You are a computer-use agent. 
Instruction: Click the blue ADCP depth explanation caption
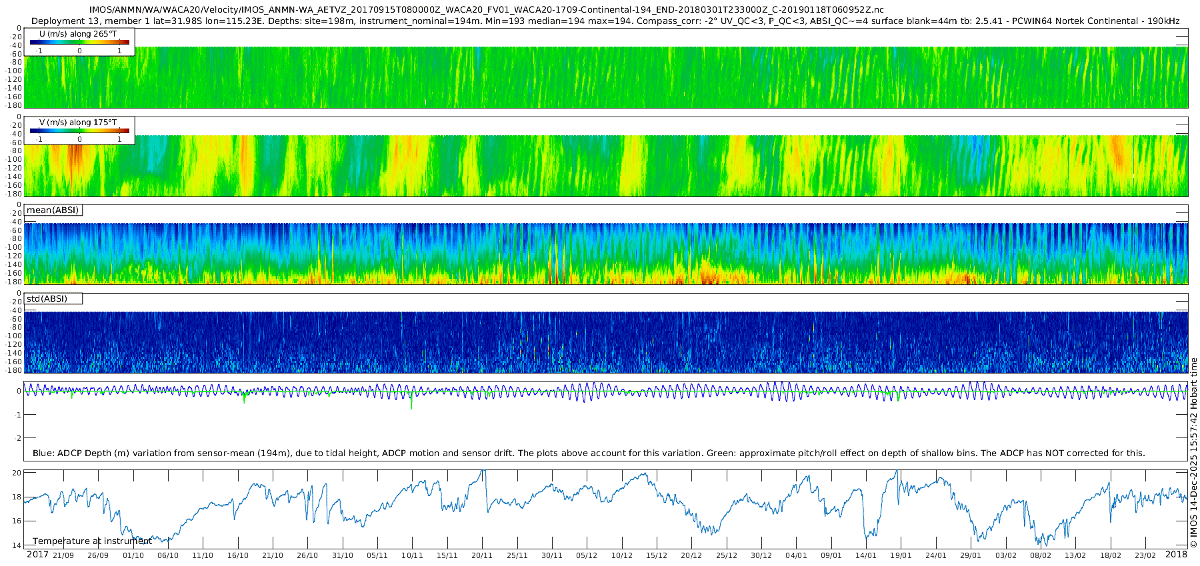coord(589,453)
